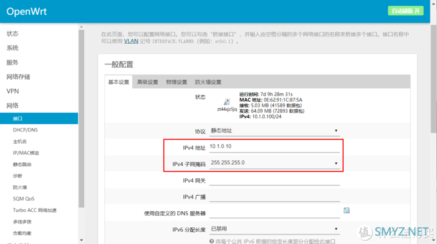Viewport: 437px width, 244px height.
Task: Open the 状态 sidebar menu
Action: pos(12,33)
